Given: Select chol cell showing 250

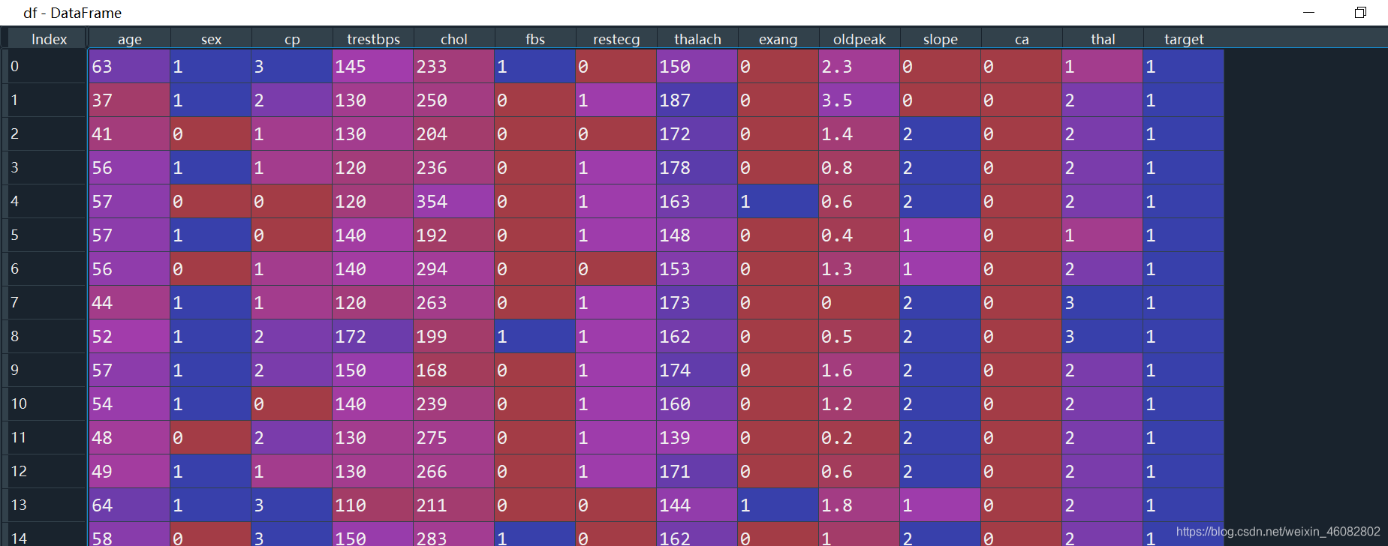Looking at the screenshot, I should click(454, 100).
